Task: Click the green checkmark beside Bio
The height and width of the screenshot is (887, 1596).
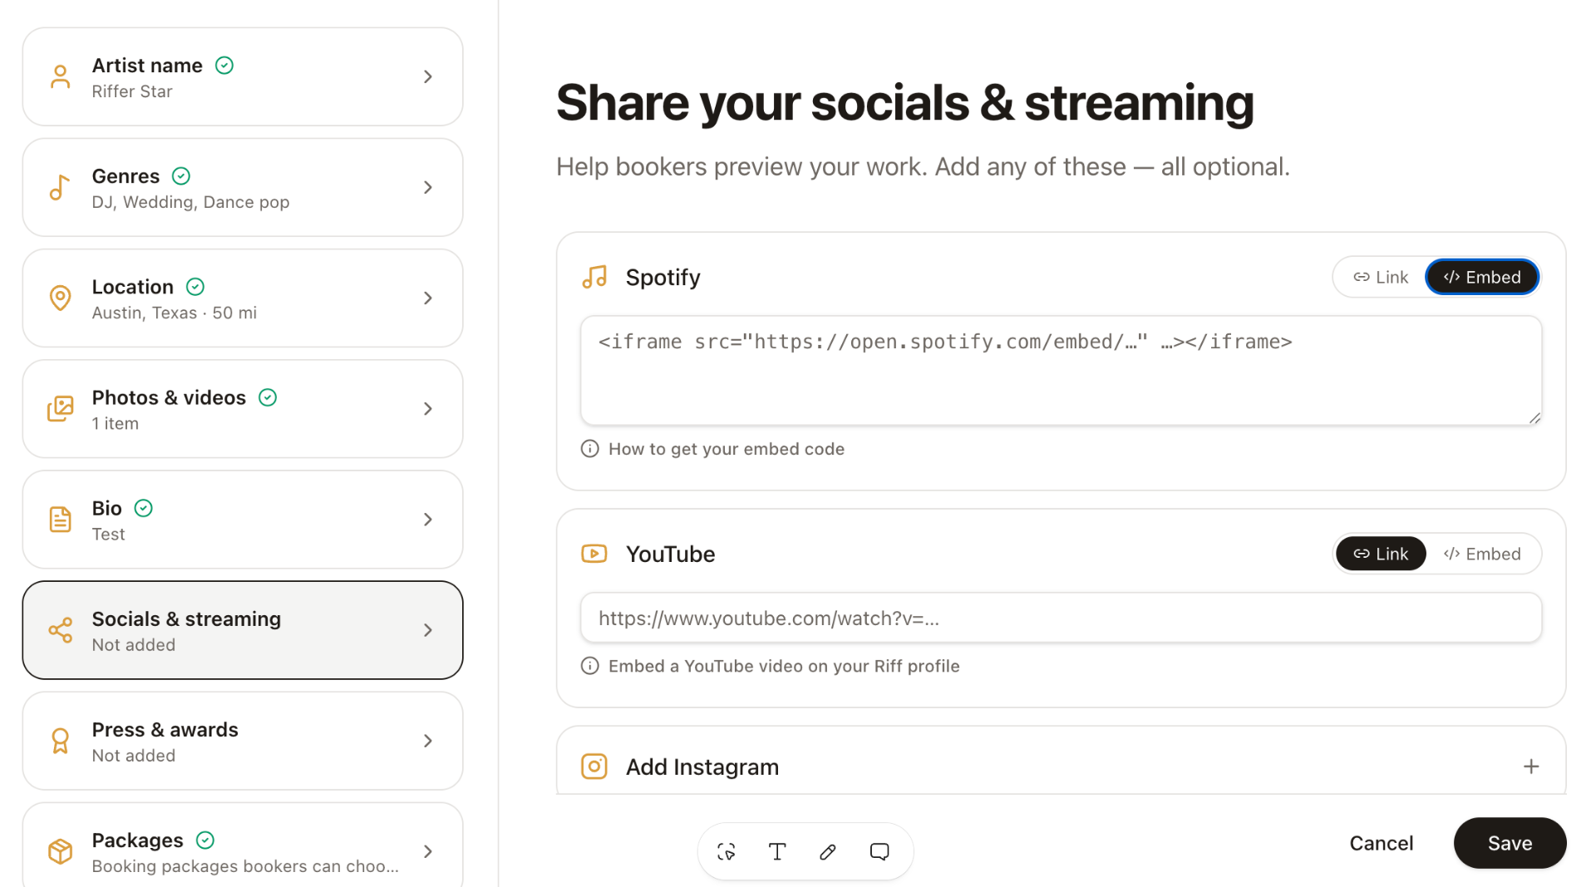Action: tap(144, 508)
